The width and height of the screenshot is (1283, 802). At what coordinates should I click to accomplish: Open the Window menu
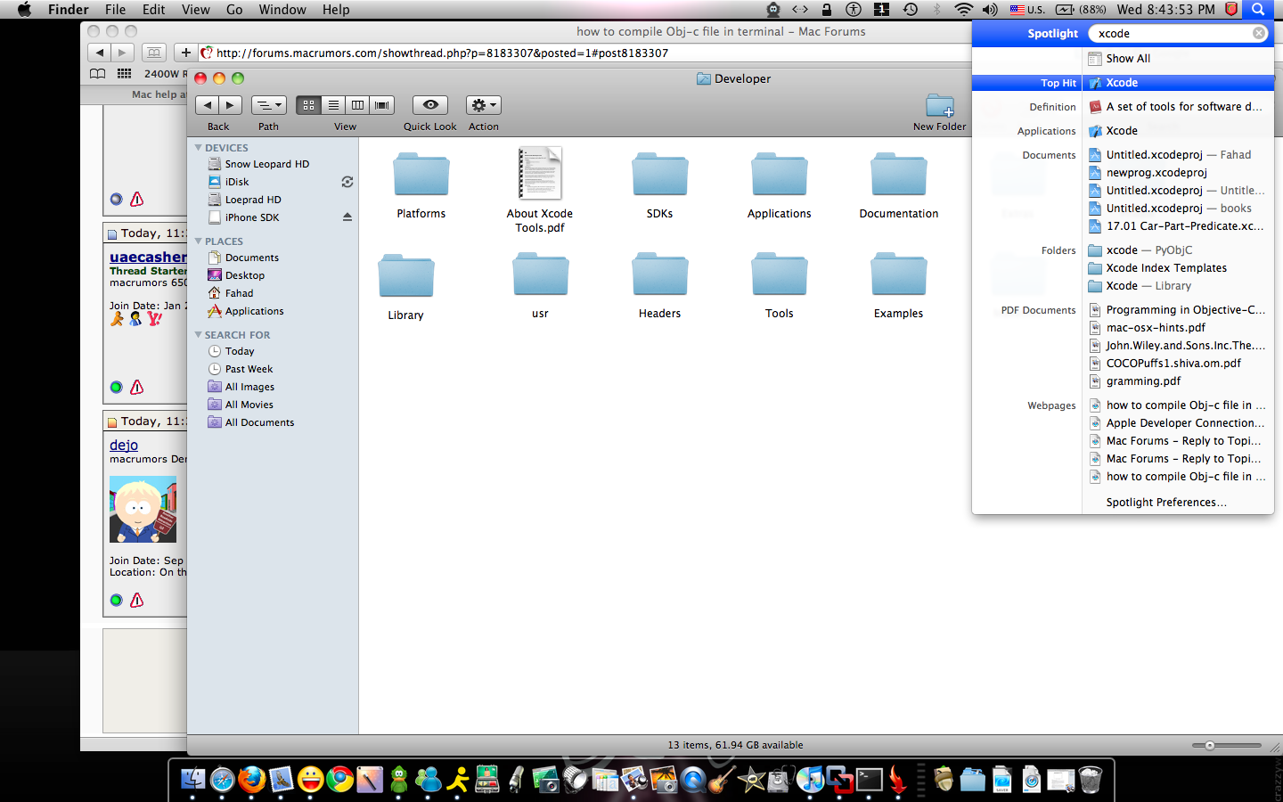(282, 9)
